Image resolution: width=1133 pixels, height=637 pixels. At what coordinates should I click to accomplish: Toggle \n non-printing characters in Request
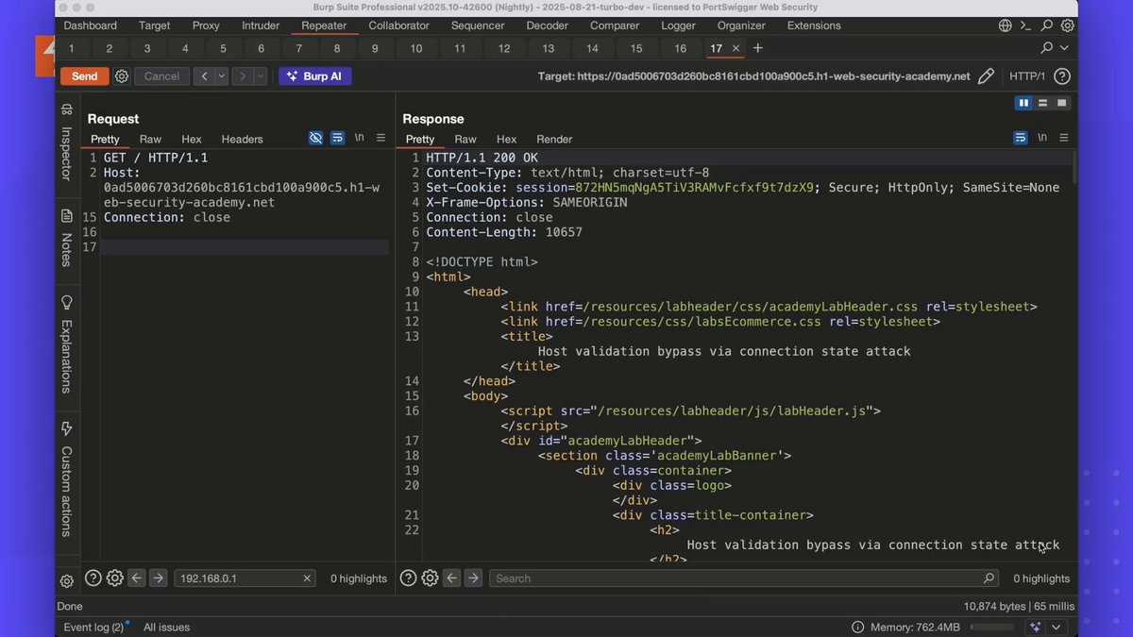coord(360,138)
